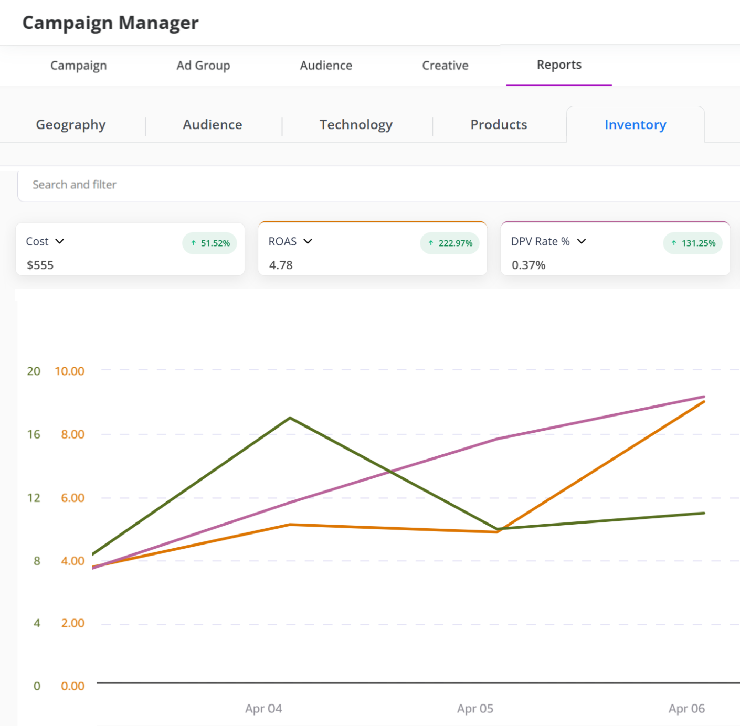This screenshot has width=740, height=726.
Task: Expand the ROAS metric dropdown chevron
Action: point(308,241)
